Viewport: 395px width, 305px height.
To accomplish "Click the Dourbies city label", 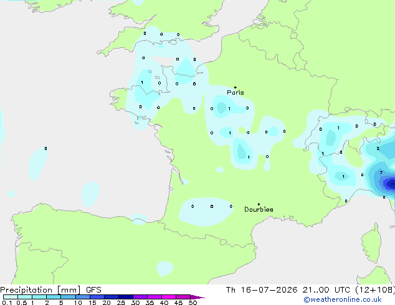I will click(259, 209).
